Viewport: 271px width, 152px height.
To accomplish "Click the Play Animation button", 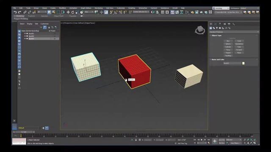I will (x=202, y=140).
